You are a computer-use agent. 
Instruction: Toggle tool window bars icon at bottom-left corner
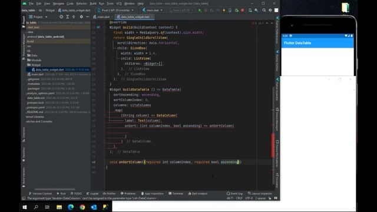pyautogui.click(x=24, y=198)
